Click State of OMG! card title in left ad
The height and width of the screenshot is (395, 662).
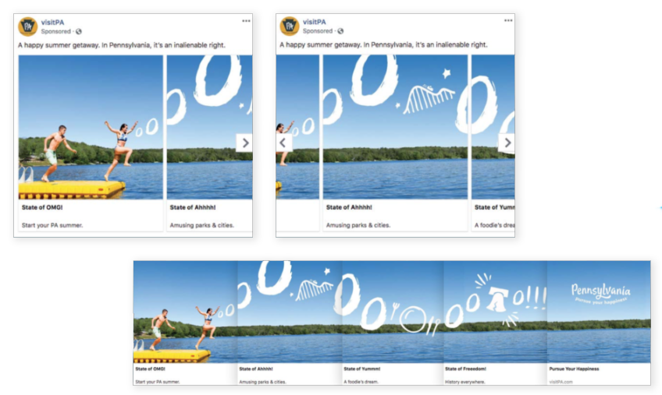42,207
